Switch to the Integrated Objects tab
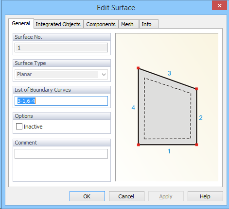The height and width of the screenshot is (209, 229). 58,24
